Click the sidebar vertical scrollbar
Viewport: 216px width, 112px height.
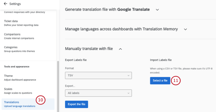click(x=58, y=86)
